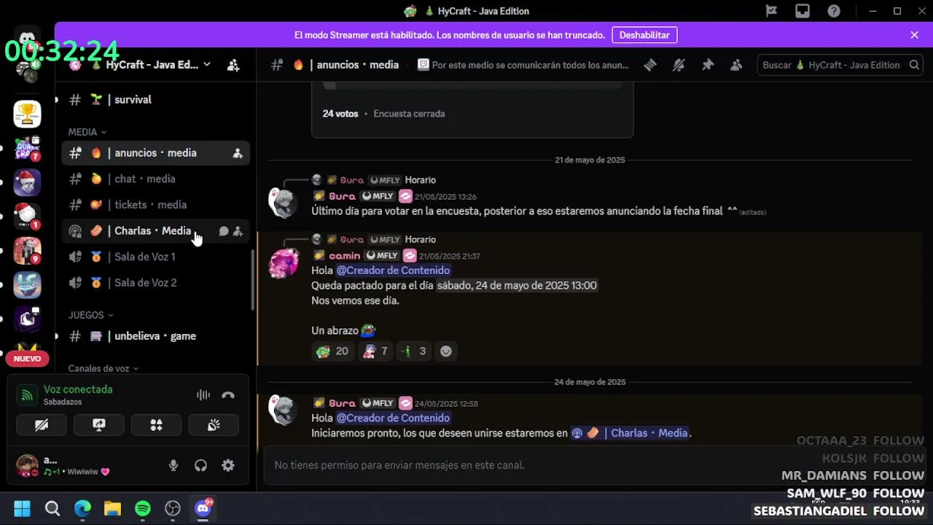Click the Buscar HyCraft search field
933x525 pixels.
[x=840, y=65]
